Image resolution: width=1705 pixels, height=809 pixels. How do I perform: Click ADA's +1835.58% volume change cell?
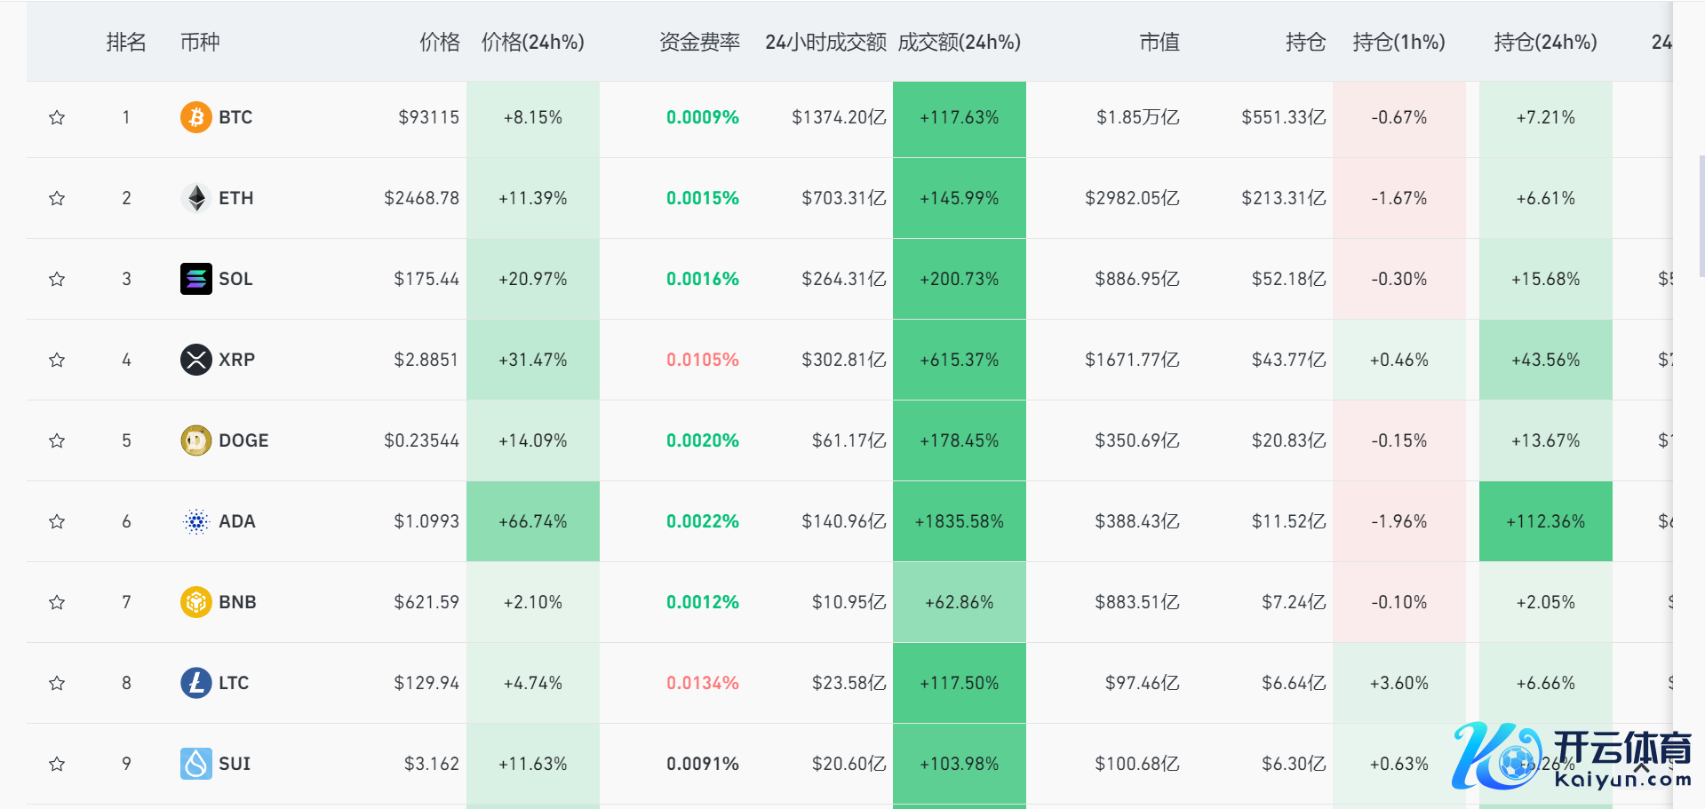coord(959,521)
